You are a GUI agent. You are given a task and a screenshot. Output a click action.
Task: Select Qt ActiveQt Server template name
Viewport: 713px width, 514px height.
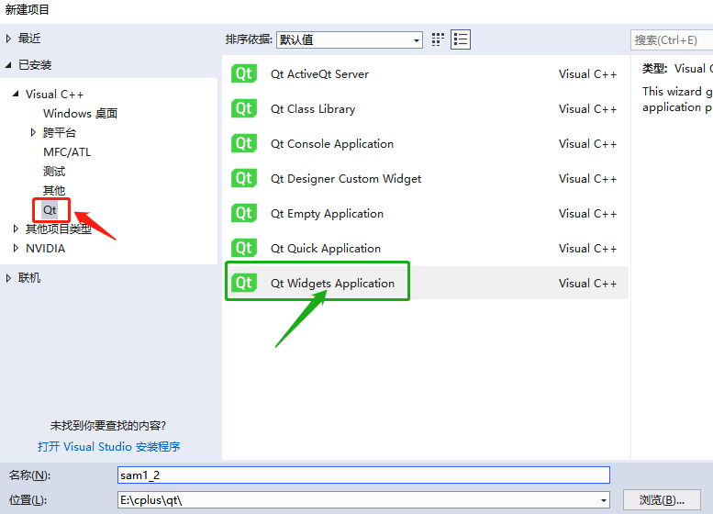(319, 74)
